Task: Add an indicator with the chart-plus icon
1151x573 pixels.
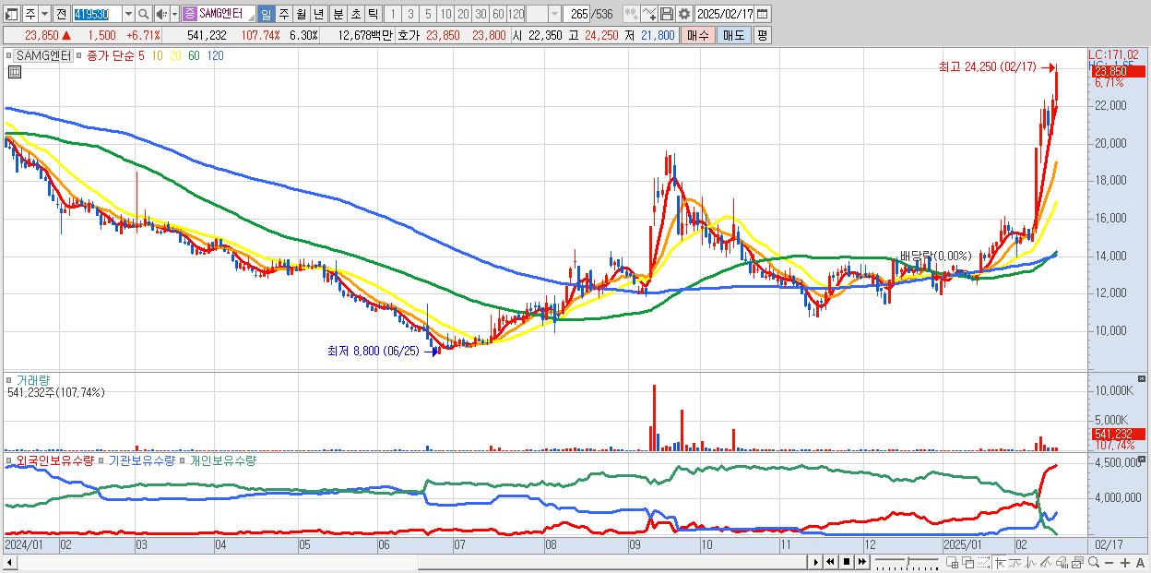Action: click(x=649, y=14)
